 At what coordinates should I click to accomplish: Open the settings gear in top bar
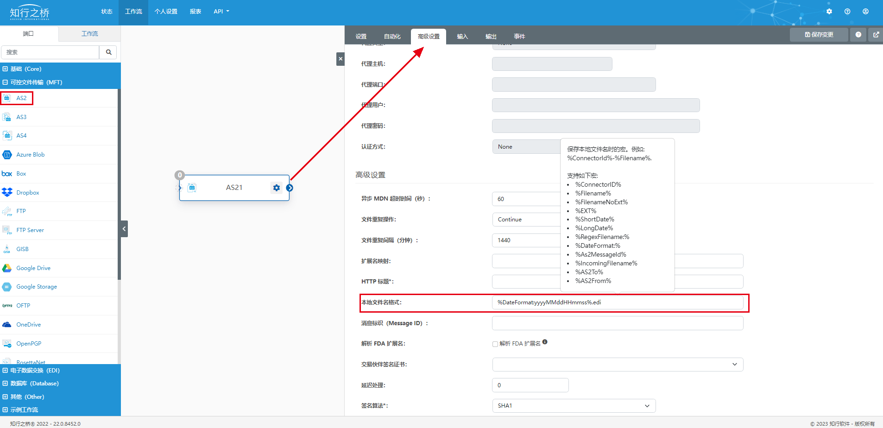pyautogui.click(x=829, y=12)
